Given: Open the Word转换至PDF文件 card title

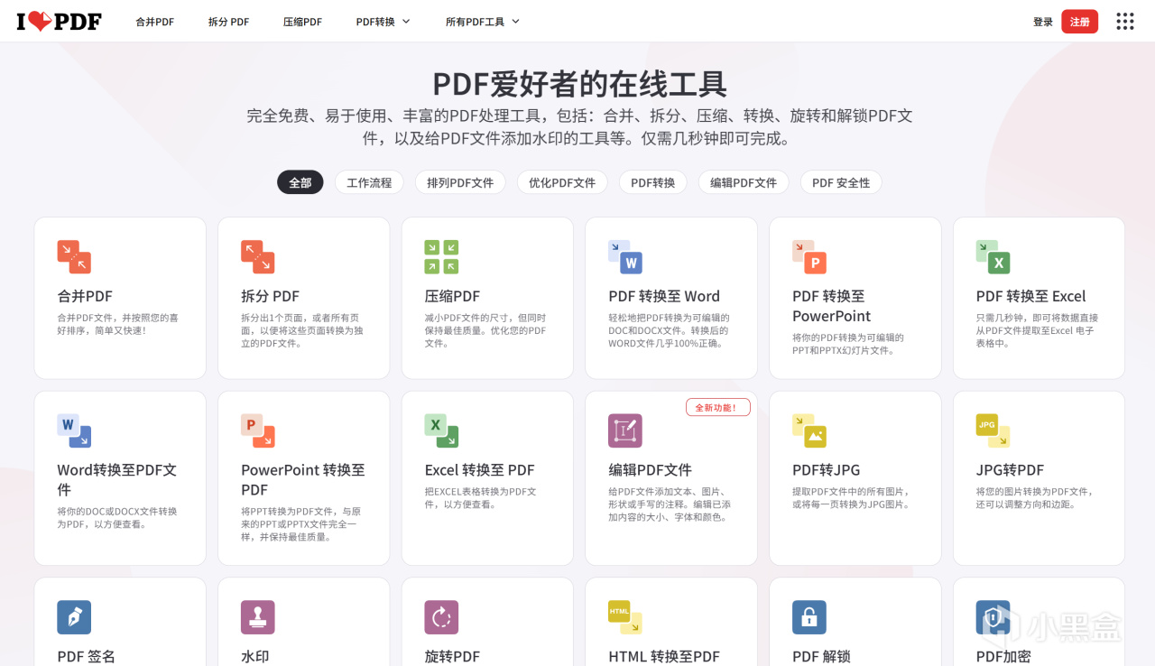Looking at the screenshot, I should [x=117, y=480].
